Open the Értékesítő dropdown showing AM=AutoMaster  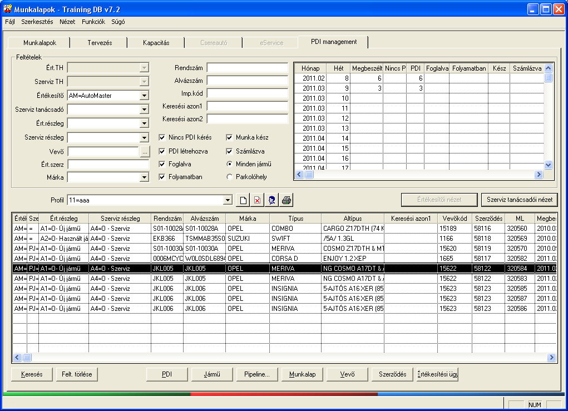tap(144, 96)
